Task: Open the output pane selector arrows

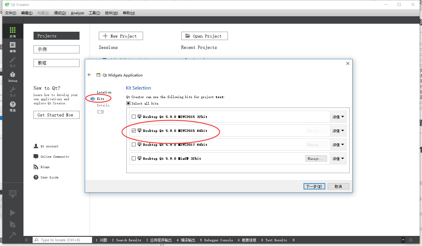Action: 293,240
